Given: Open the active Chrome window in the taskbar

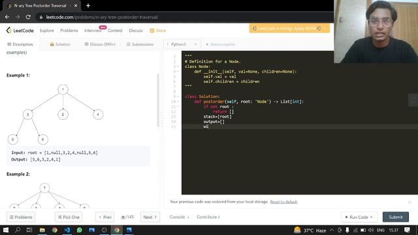Looking at the screenshot, I should point(117,230).
